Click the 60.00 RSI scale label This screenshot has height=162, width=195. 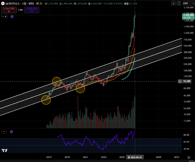[x=186, y=142]
